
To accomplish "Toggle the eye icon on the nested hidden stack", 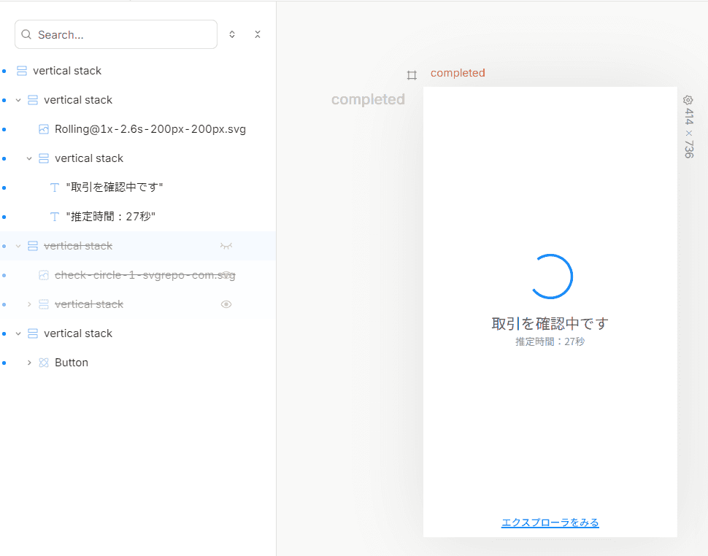I will click(226, 304).
